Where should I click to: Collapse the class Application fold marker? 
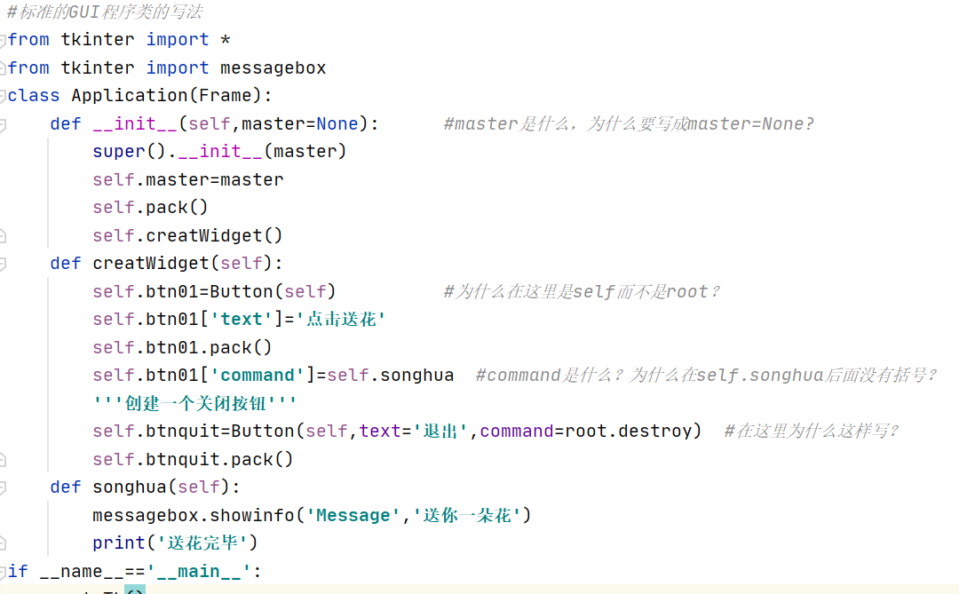3,96
